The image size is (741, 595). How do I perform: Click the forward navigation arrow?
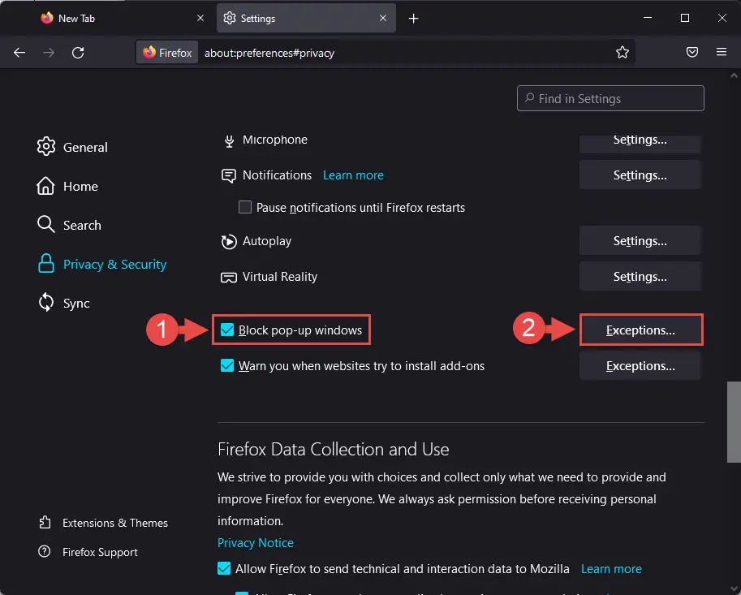click(x=49, y=53)
